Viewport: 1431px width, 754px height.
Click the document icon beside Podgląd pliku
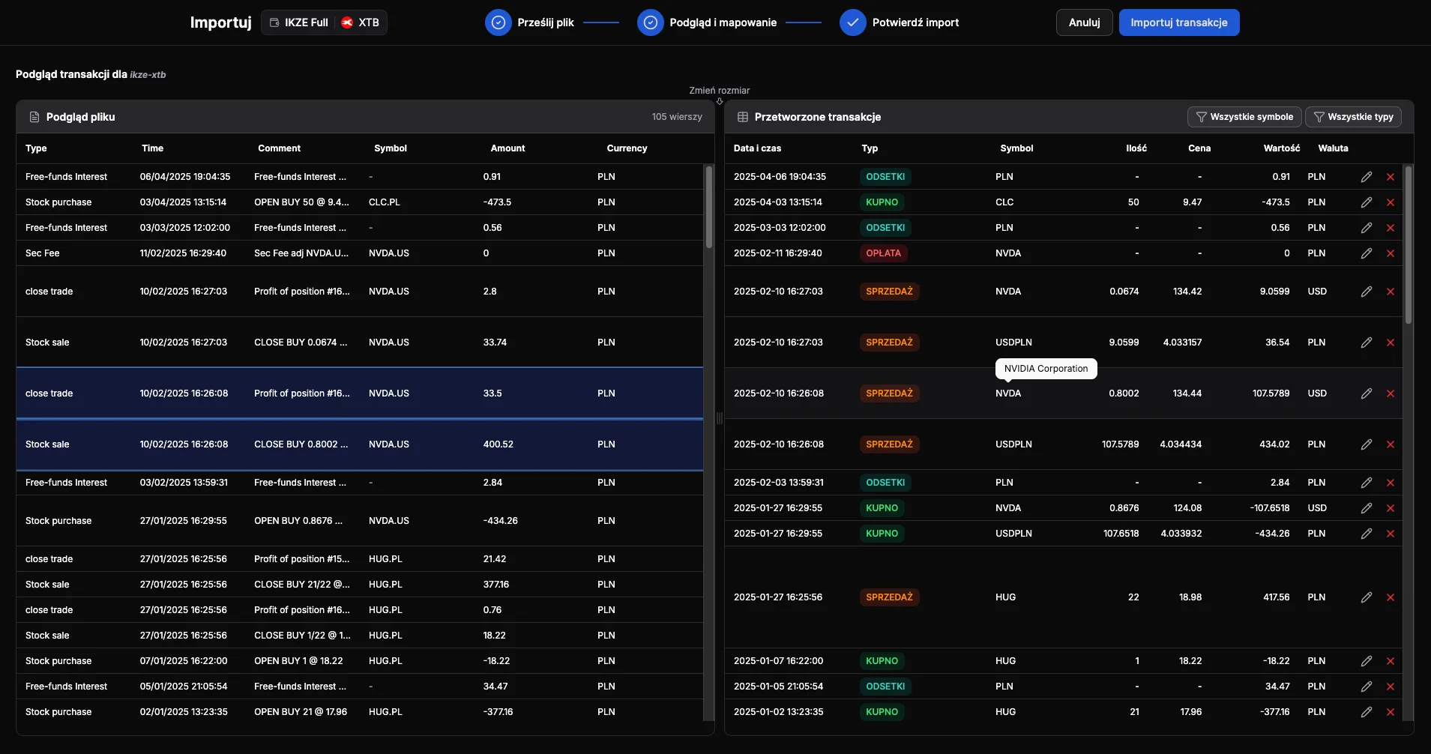click(x=33, y=116)
